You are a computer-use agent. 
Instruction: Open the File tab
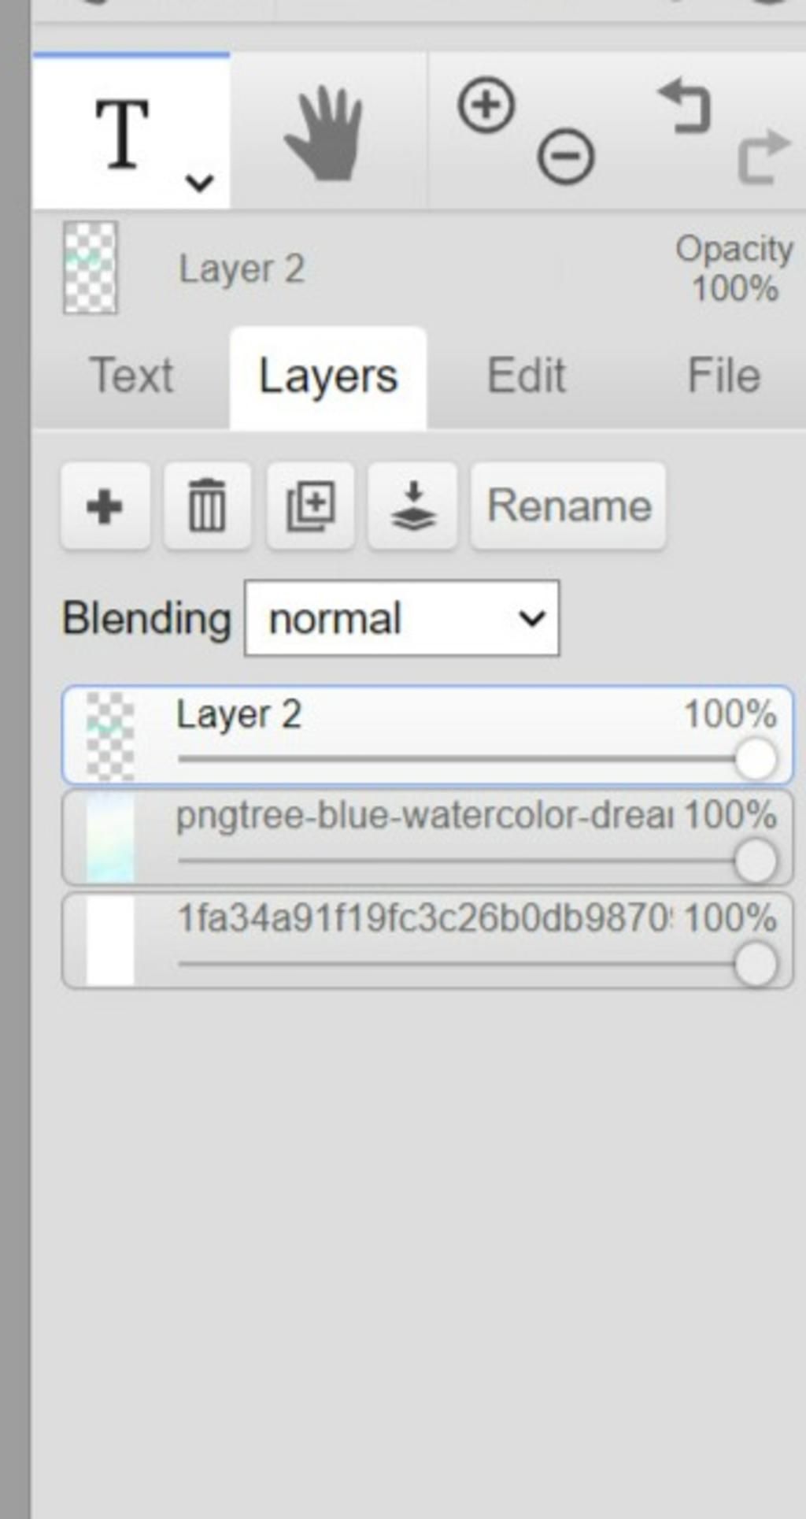(723, 376)
